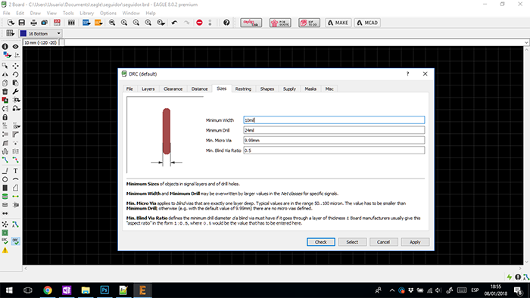The image size is (530, 298).
Task: Select the Autorouter tool icon
Action: (16, 225)
